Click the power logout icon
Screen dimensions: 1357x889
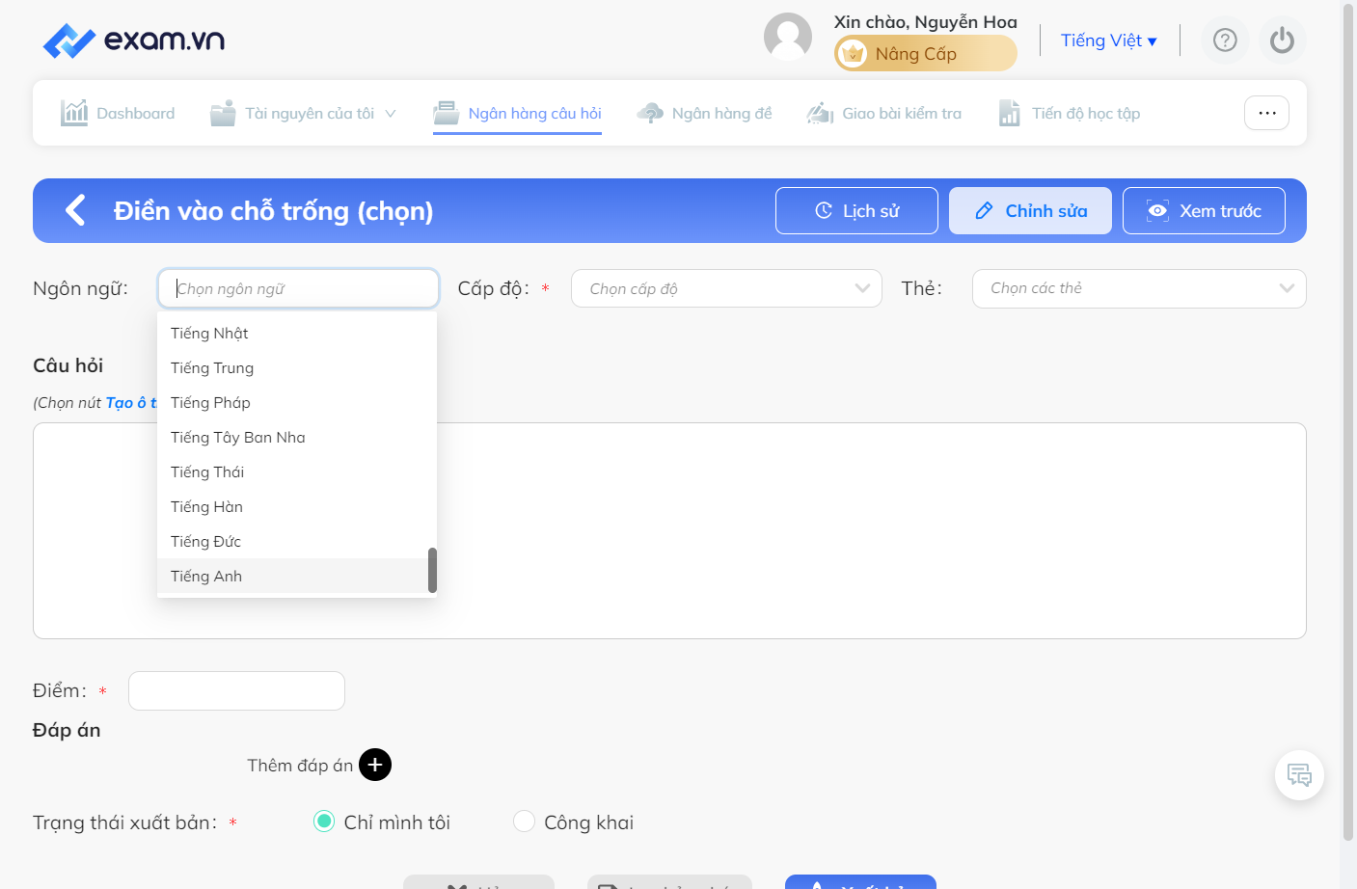(1282, 40)
